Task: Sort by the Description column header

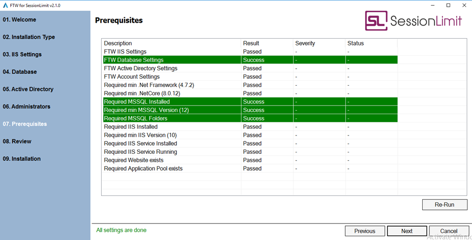Action: [x=118, y=44]
